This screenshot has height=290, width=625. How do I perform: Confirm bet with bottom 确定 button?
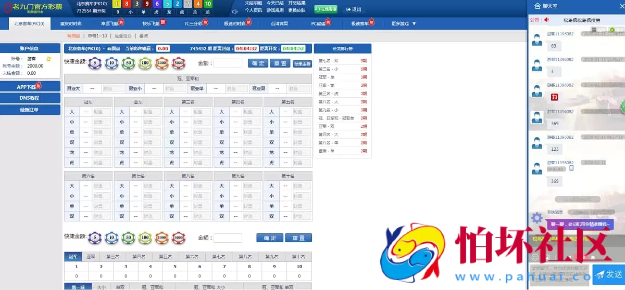(x=270, y=238)
